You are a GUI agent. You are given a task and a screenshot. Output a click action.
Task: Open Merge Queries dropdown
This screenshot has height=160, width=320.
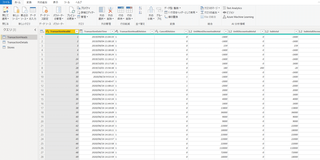point(210,8)
